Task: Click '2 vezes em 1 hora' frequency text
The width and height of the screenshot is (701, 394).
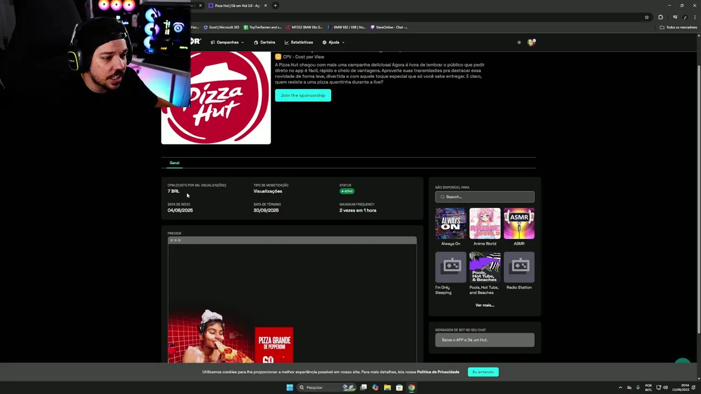Action: tap(358, 210)
